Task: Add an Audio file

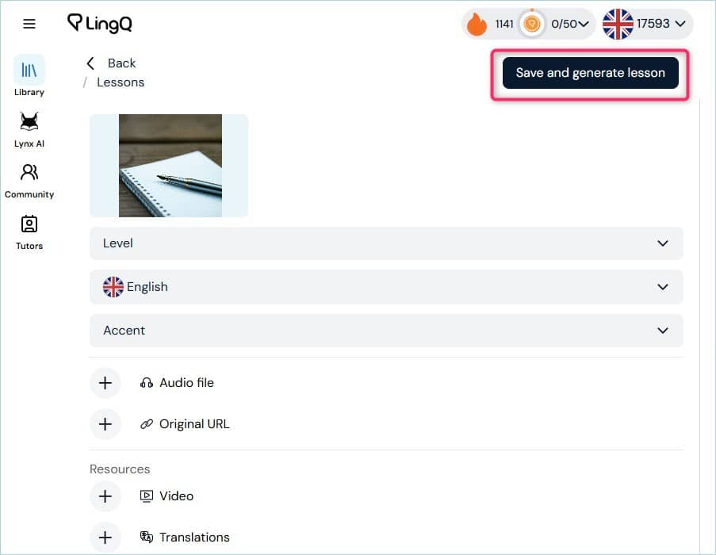Action: (x=105, y=383)
